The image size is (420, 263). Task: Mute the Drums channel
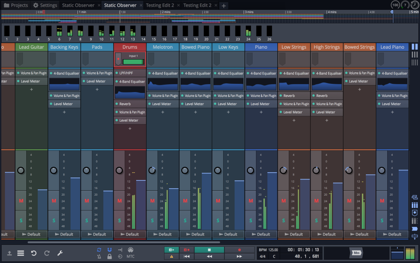pyautogui.click(x=119, y=201)
